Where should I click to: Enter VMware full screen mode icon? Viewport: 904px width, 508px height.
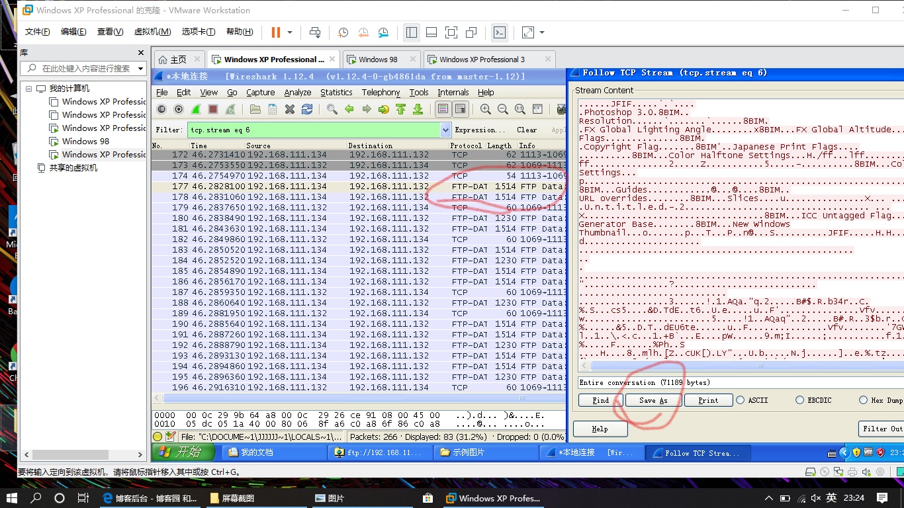point(451,32)
